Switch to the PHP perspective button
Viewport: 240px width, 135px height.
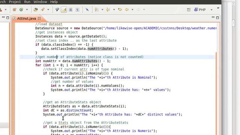tap(200, 10)
